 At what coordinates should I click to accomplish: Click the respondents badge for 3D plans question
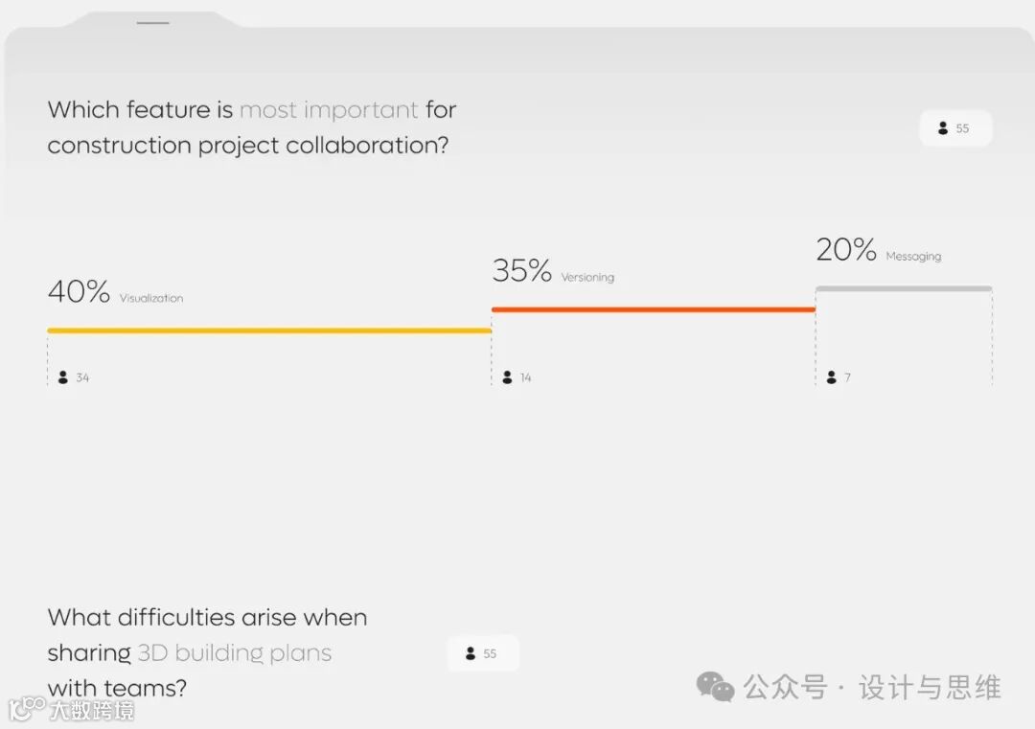click(x=482, y=653)
